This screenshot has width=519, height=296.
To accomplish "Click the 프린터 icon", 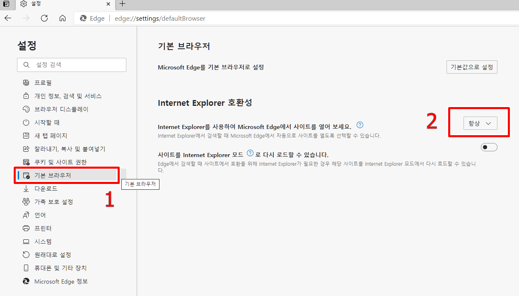I will (26, 228).
